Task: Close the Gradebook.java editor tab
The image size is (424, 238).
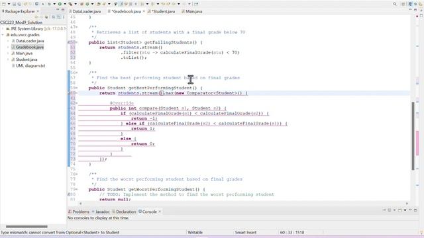Action: pos(144,11)
